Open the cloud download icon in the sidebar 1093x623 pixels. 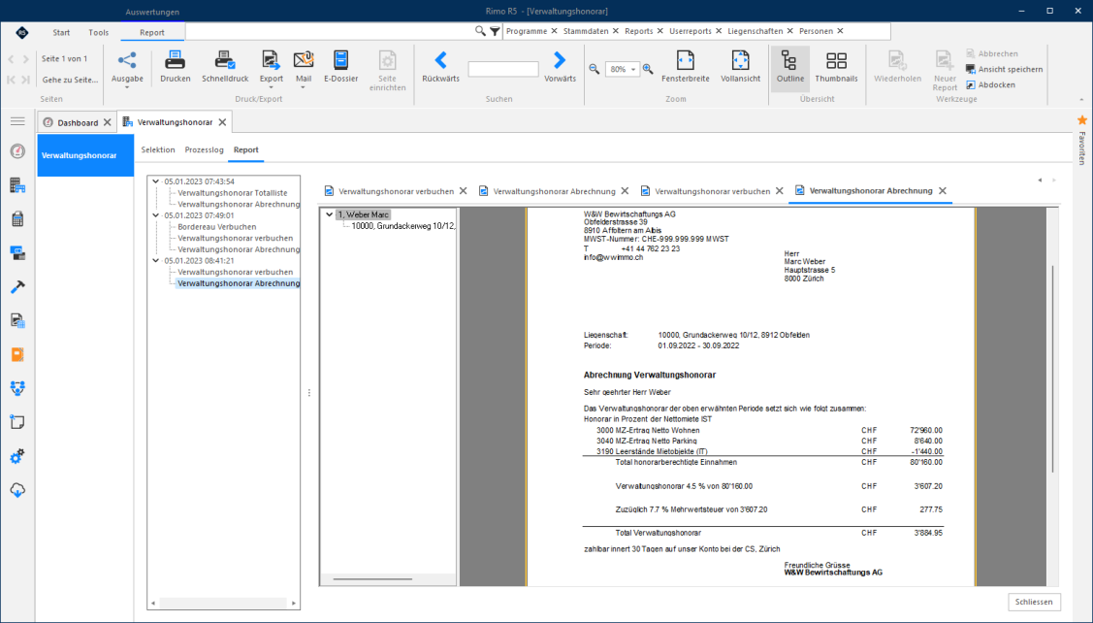pyautogui.click(x=17, y=490)
